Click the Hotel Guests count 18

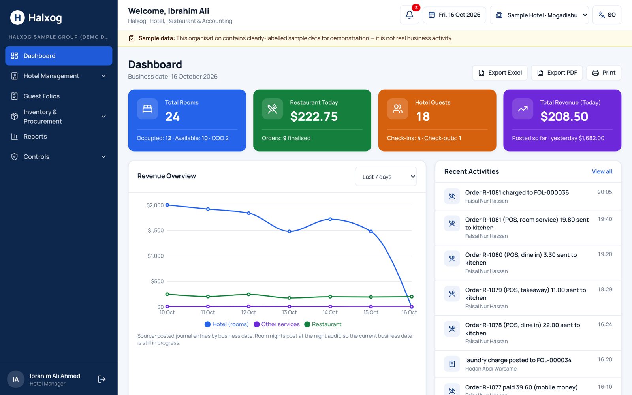tap(423, 117)
